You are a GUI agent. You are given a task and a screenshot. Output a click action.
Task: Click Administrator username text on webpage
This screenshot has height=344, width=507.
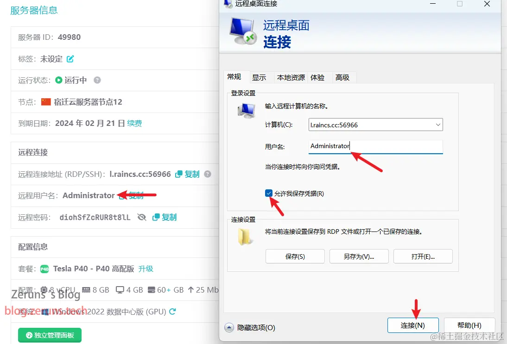(x=89, y=195)
